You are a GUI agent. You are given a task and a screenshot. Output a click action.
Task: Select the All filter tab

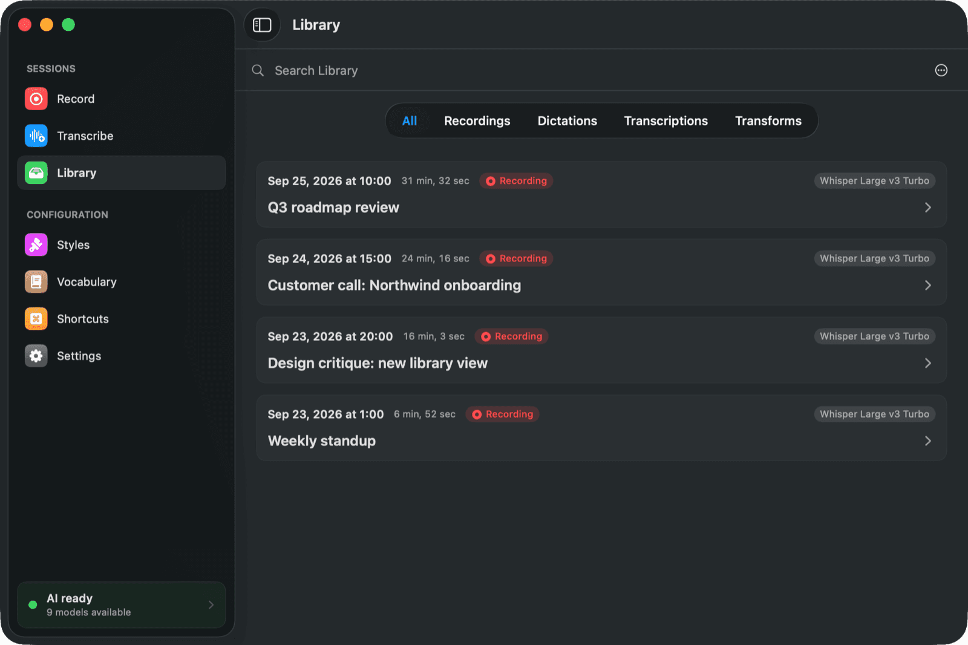pos(410,121)
